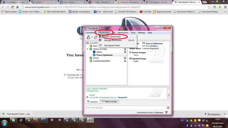Image resolution: width=228 pixels, height=128 pixels.
Task: Select user Ольга Горбанева in tree
Action: (104, 55)
